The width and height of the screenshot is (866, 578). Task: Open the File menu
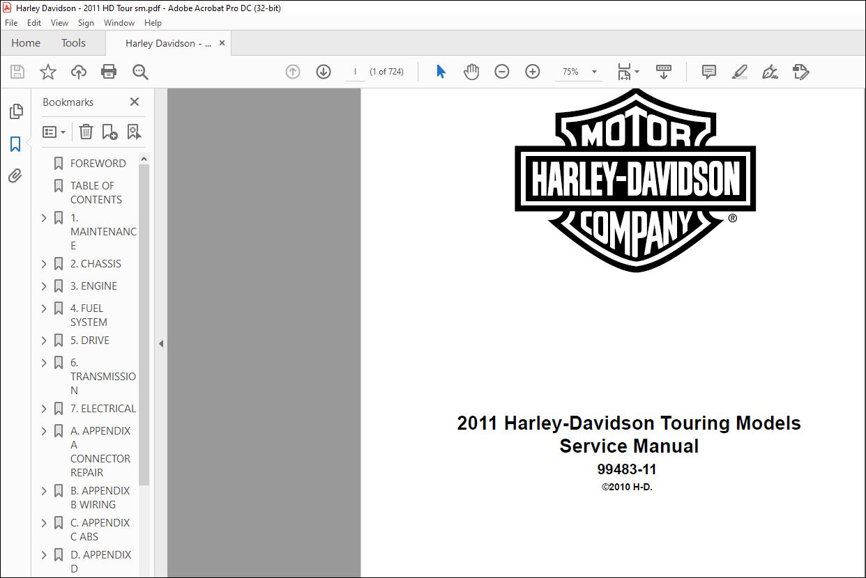click(11, 23)
